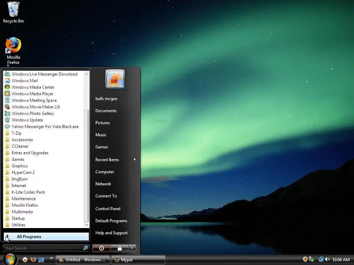Open the network connection tray icon
This screenshot has height=265, width=354.
coord(321,259)
